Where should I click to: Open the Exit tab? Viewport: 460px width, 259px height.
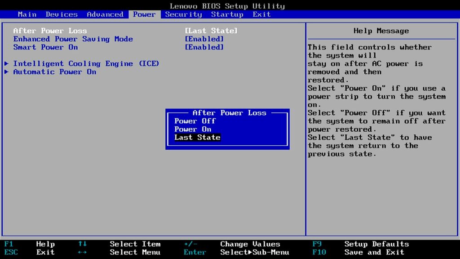(261, 14)
